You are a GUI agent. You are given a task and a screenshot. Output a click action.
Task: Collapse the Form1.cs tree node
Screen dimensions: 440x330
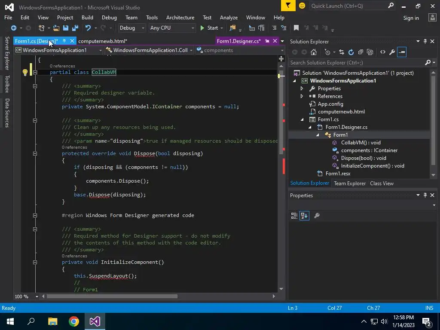[x=302, y=119]
